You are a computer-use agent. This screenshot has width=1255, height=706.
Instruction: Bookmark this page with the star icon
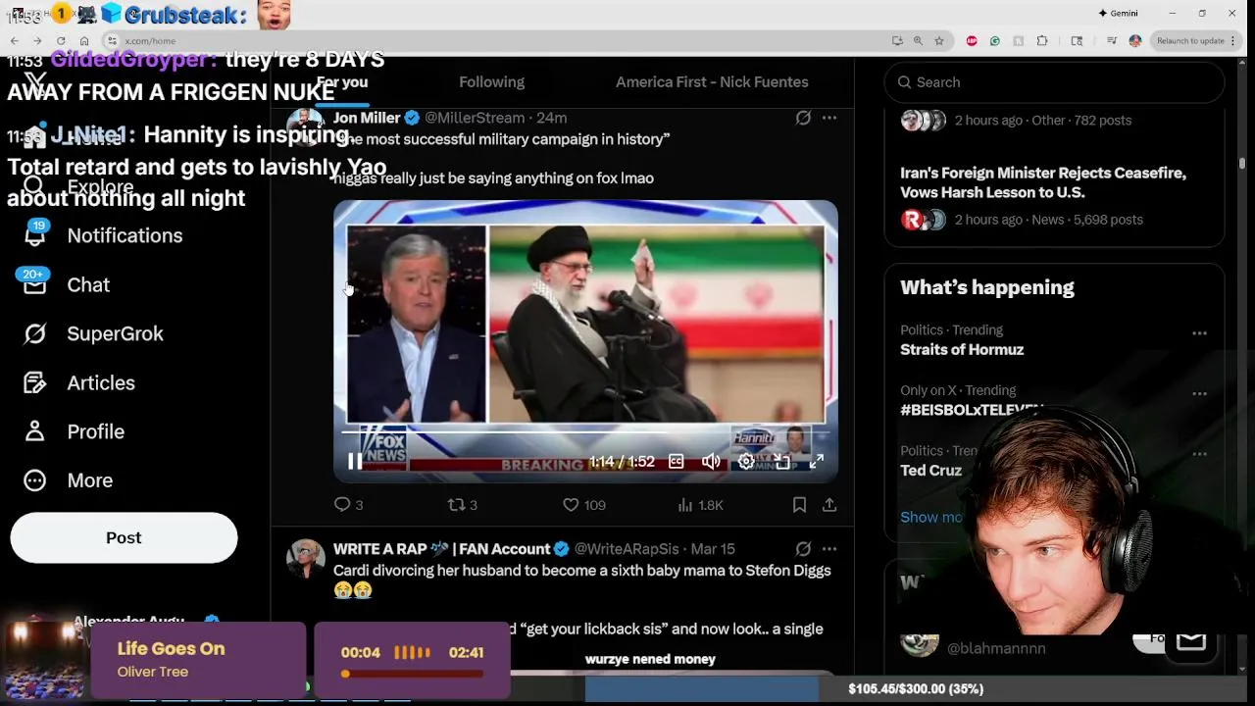tap(939, 40)
